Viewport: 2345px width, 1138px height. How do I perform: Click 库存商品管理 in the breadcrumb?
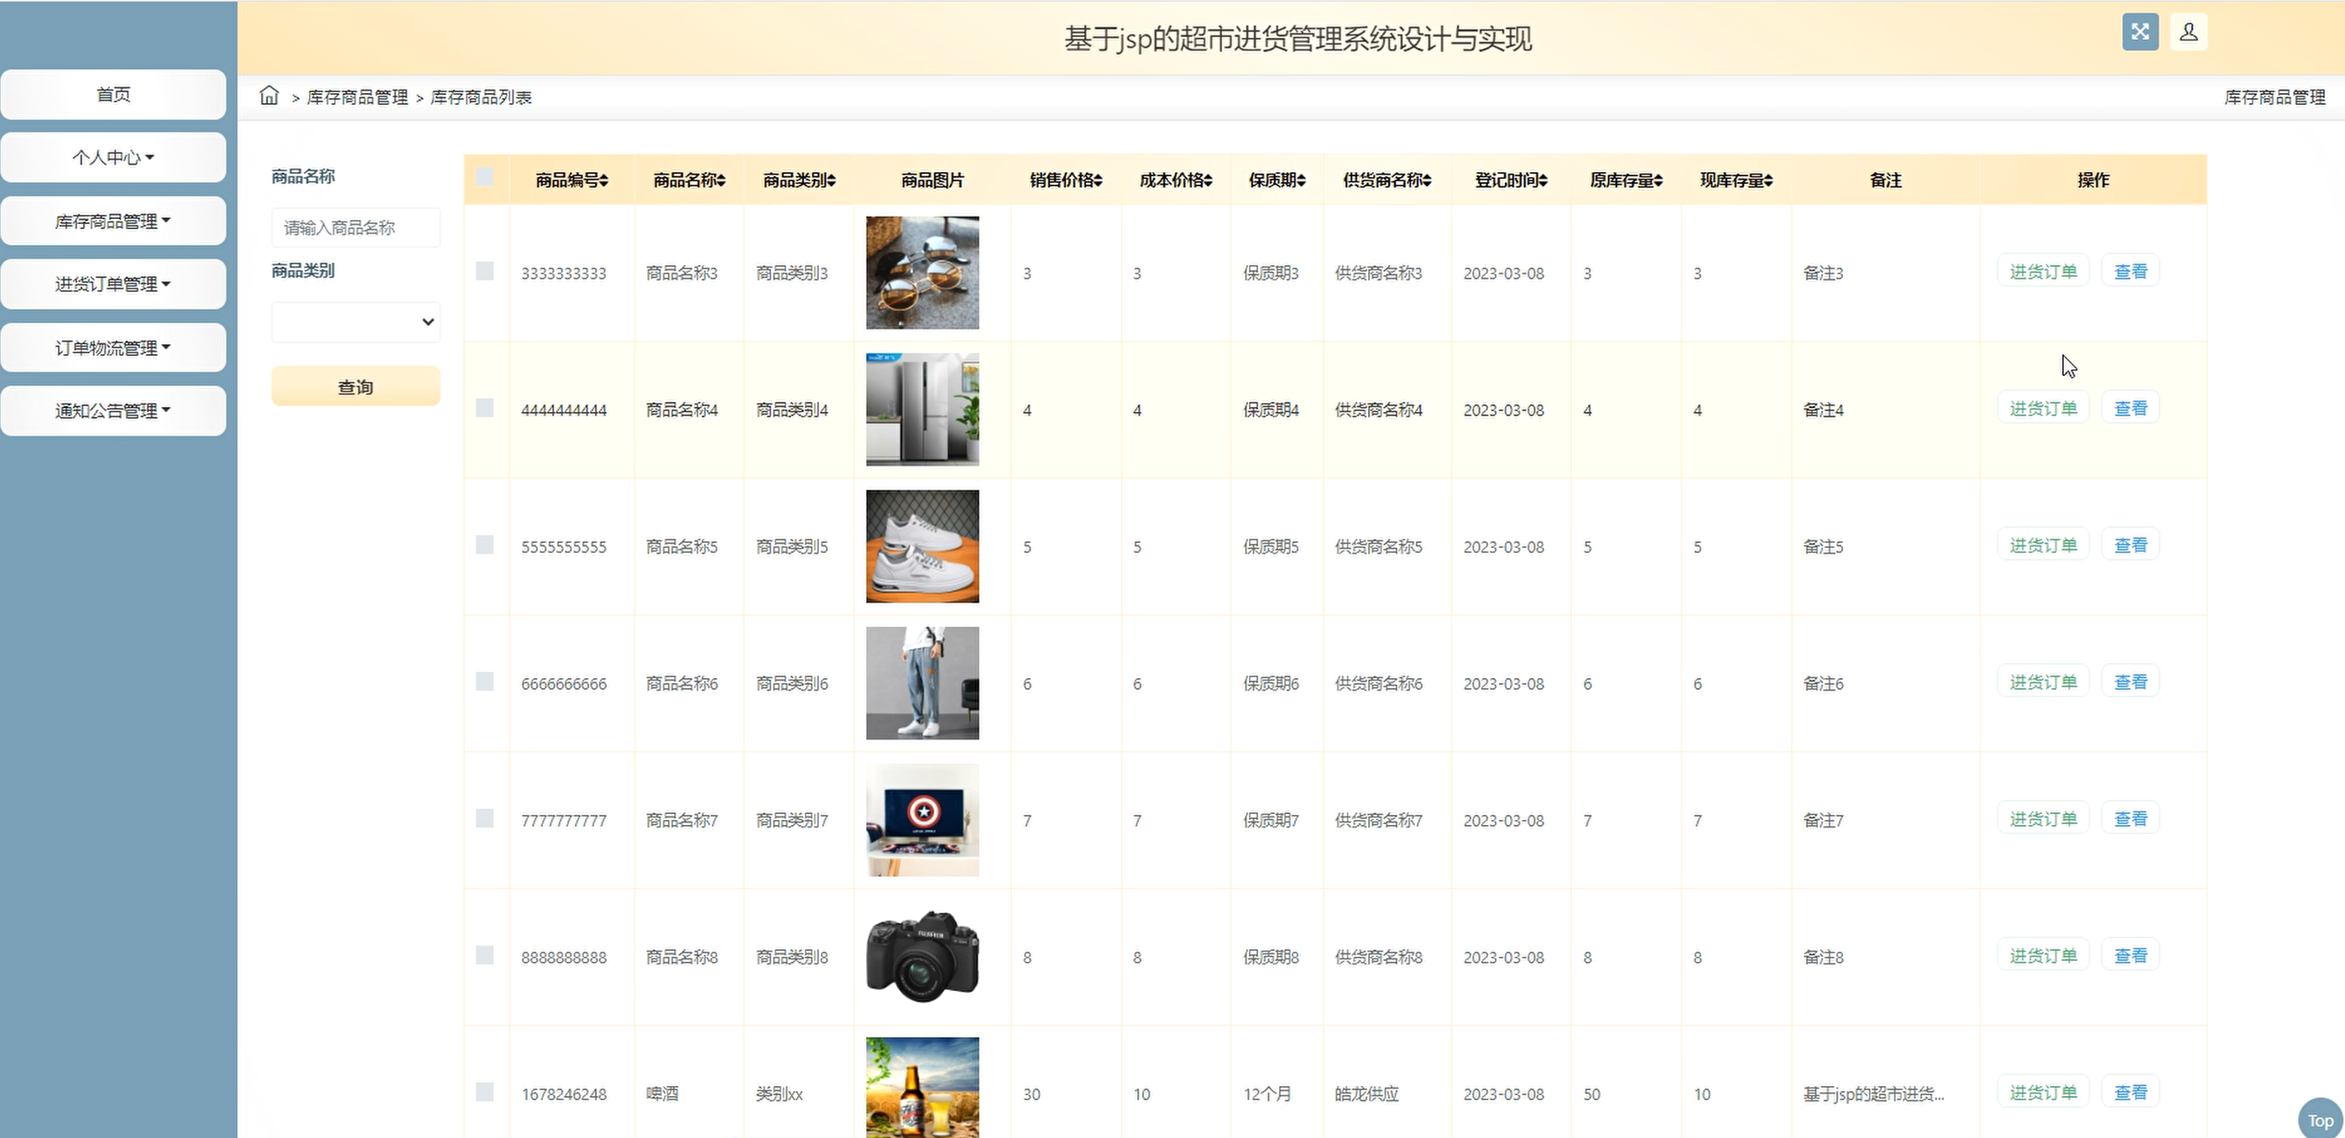(357, 97)
